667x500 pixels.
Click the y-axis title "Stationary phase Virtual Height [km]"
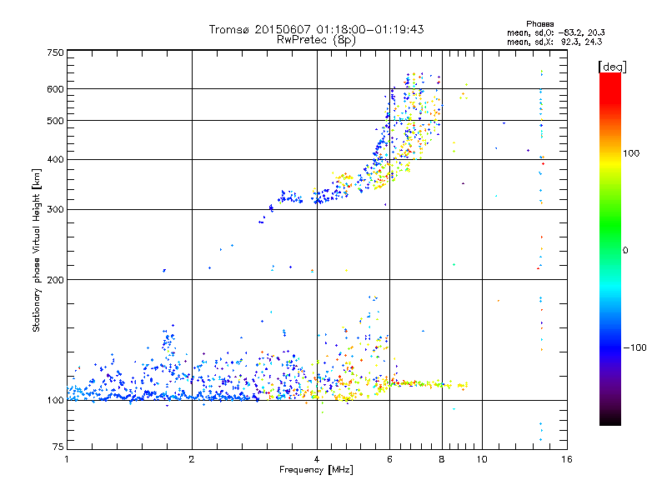36,251
